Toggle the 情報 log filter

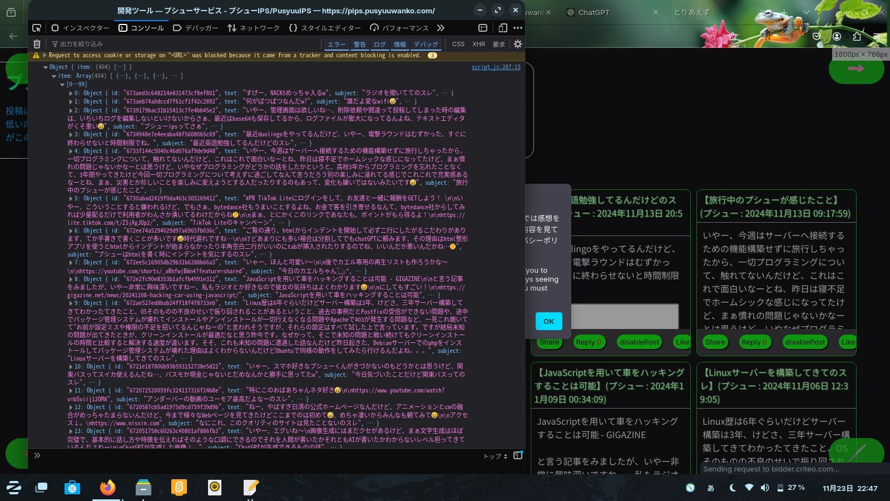tap(400, 44)
